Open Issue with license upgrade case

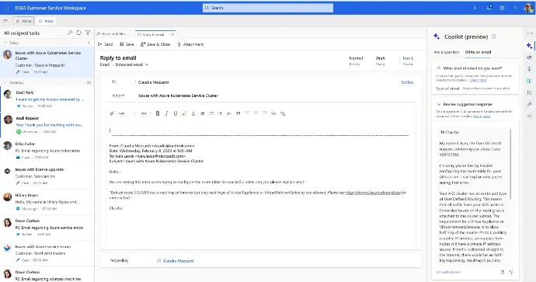47,176
